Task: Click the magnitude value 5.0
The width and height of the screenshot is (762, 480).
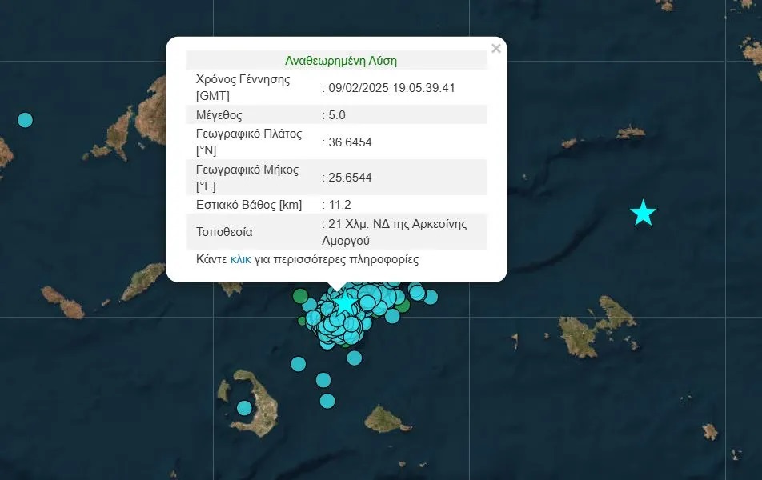Action: click(x=333, y=114)
